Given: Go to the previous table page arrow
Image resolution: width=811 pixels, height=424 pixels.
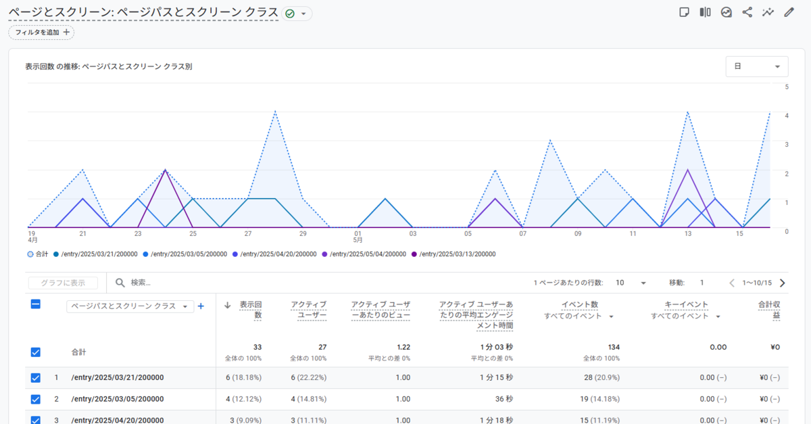Looking at the screenshot, I should coord(732,283).
